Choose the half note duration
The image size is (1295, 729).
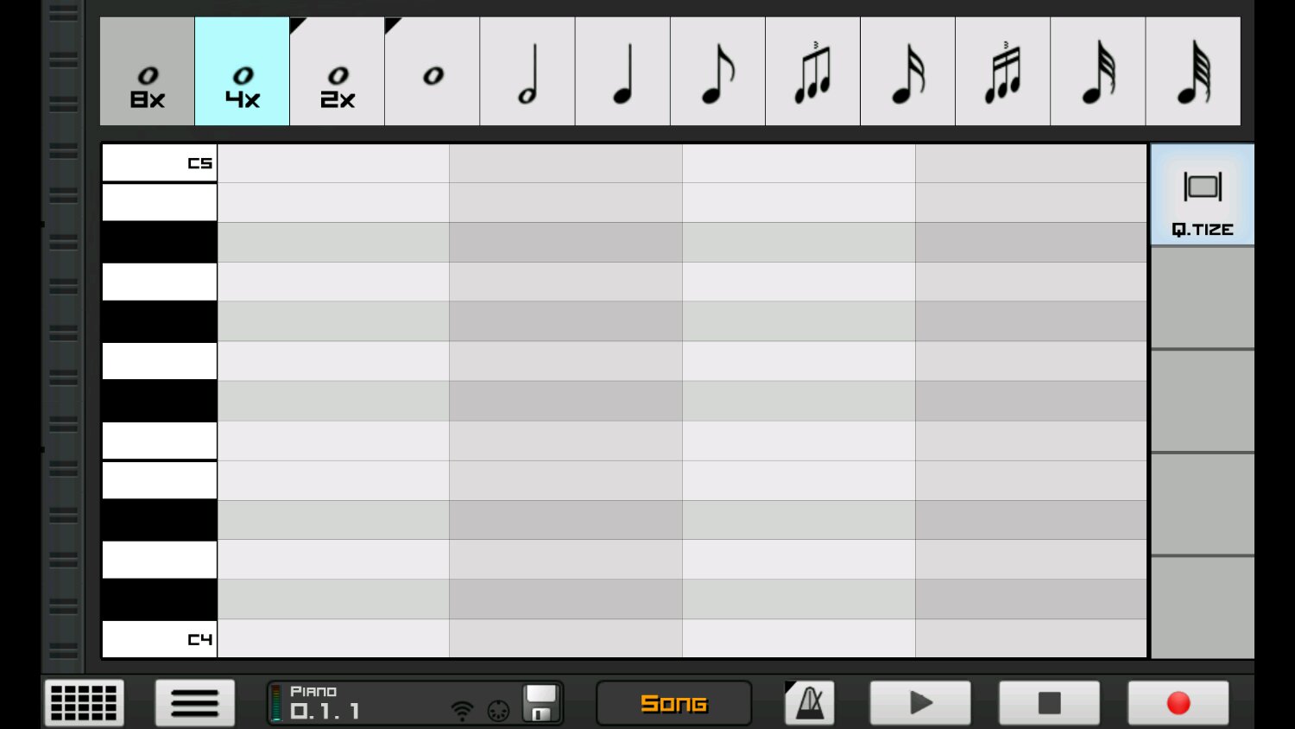pyautogui.click(x=527, y=72)
